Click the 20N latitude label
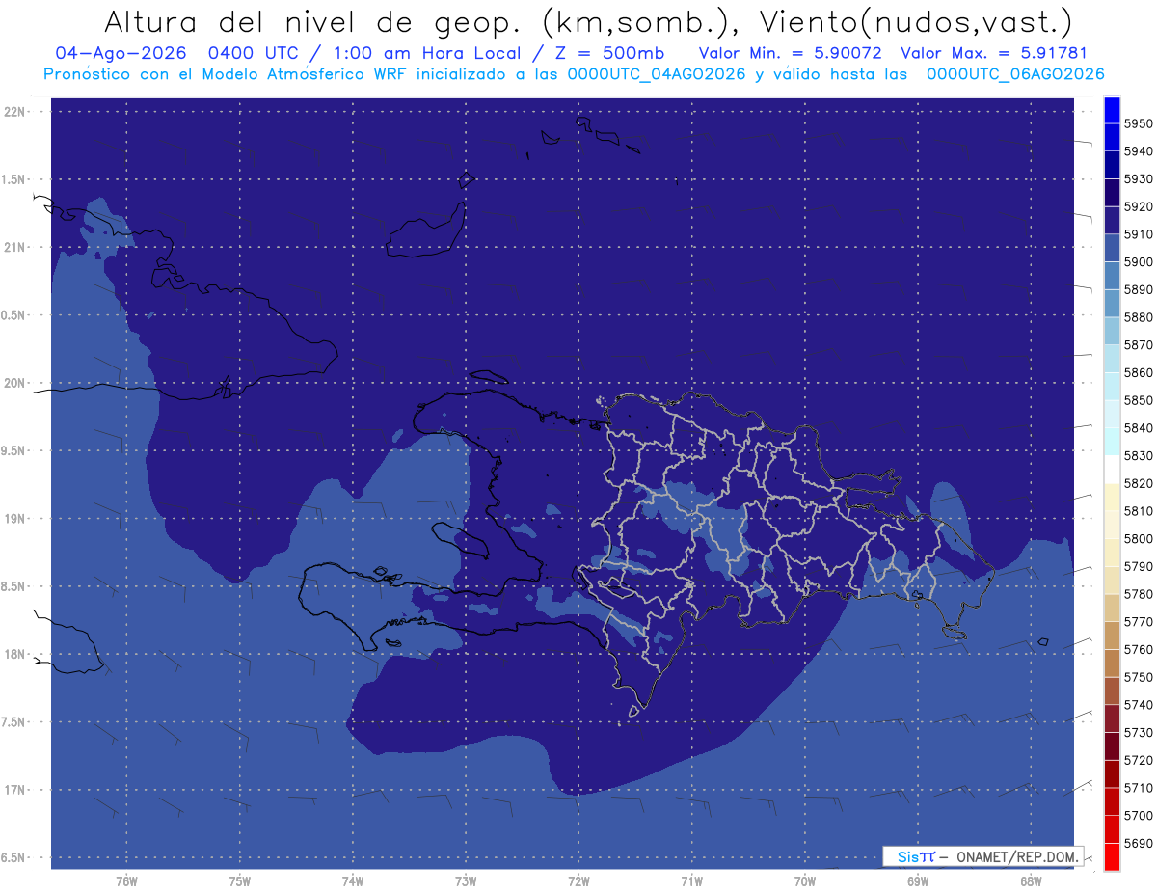Screen dimensions: 1157x894 [16, 383]
